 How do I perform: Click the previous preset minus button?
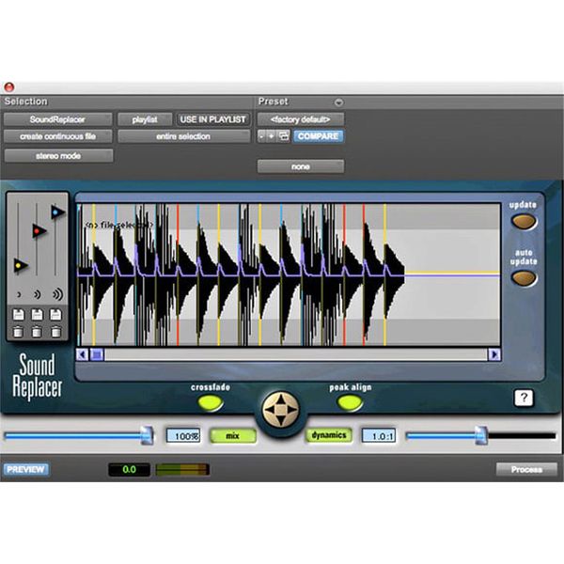click(262, 136)
